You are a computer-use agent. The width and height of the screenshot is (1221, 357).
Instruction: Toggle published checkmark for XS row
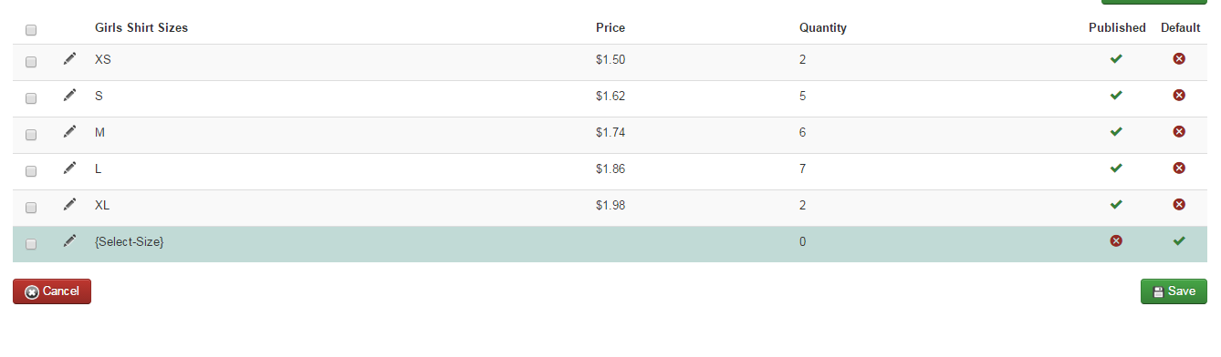(1116, 58)
